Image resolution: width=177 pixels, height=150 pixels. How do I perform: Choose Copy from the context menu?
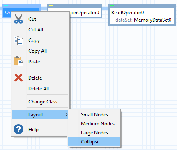[x=40, y=40]
